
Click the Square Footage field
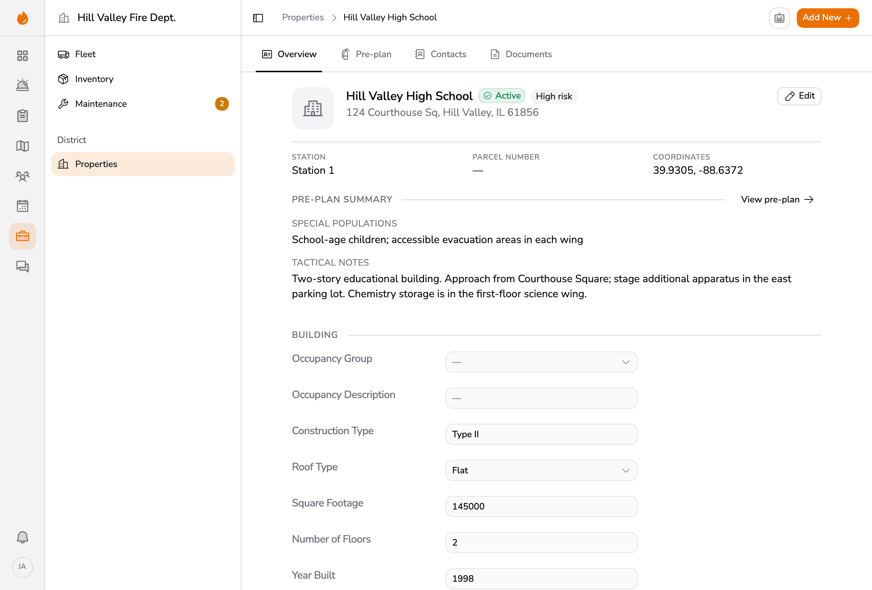tap(542, 506)
